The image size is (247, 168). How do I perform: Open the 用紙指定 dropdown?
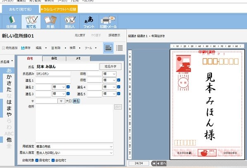pyautogui.click(x=74, y=146)
